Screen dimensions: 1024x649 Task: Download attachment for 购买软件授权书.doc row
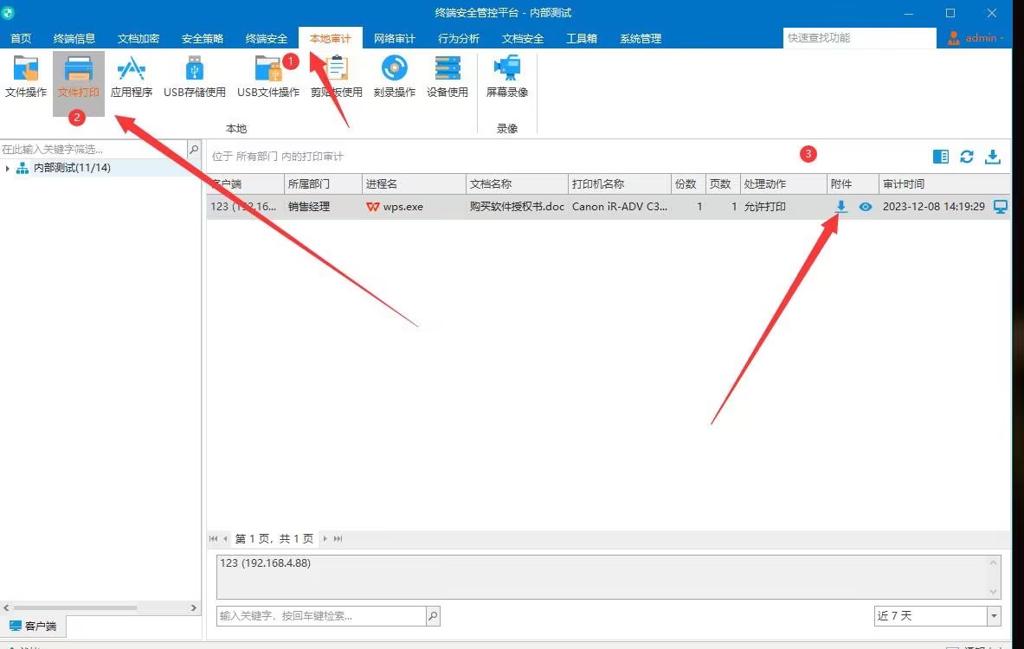click(x=841, y=206)
